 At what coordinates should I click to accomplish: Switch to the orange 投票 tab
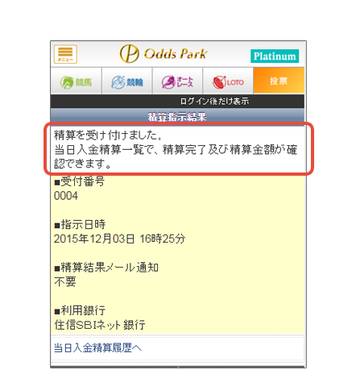pos(279,81)
